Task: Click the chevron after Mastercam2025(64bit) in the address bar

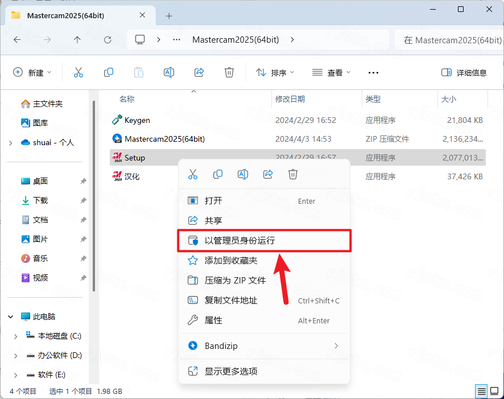Action: point(292,39)
